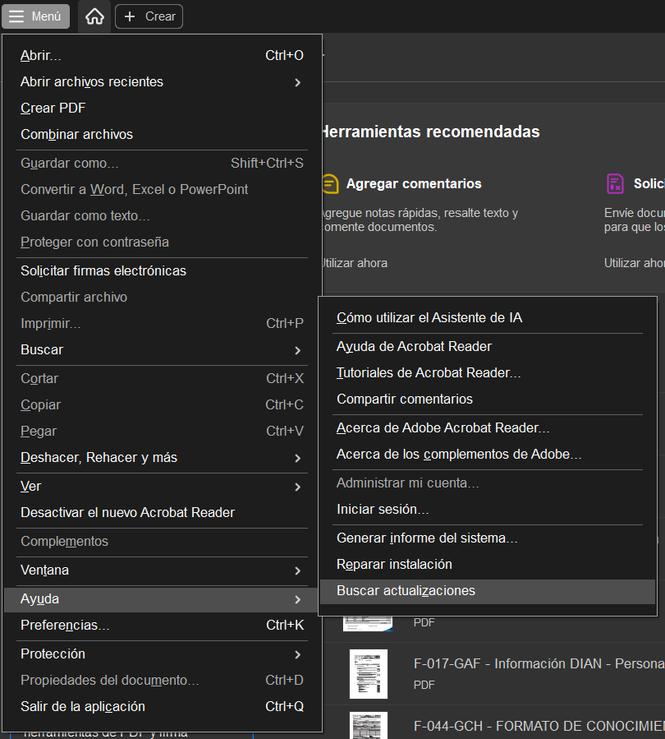Select Complementos menu entry
Image resolution: width=665 pixels, height=739 pixels.
[x=162, y=542]
